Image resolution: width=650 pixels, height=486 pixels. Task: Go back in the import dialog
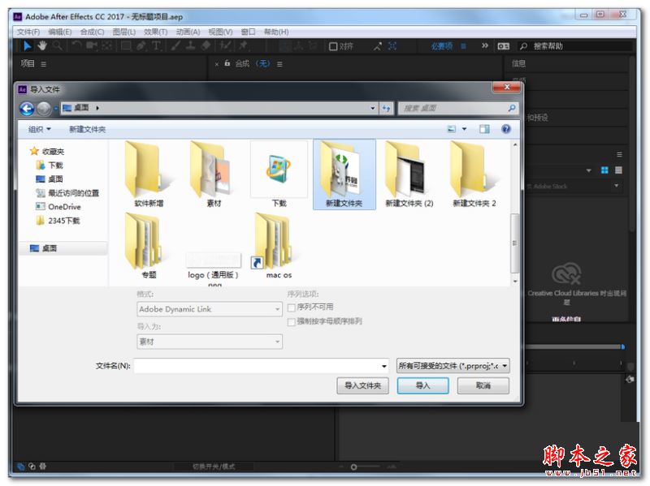coord(27,109)
